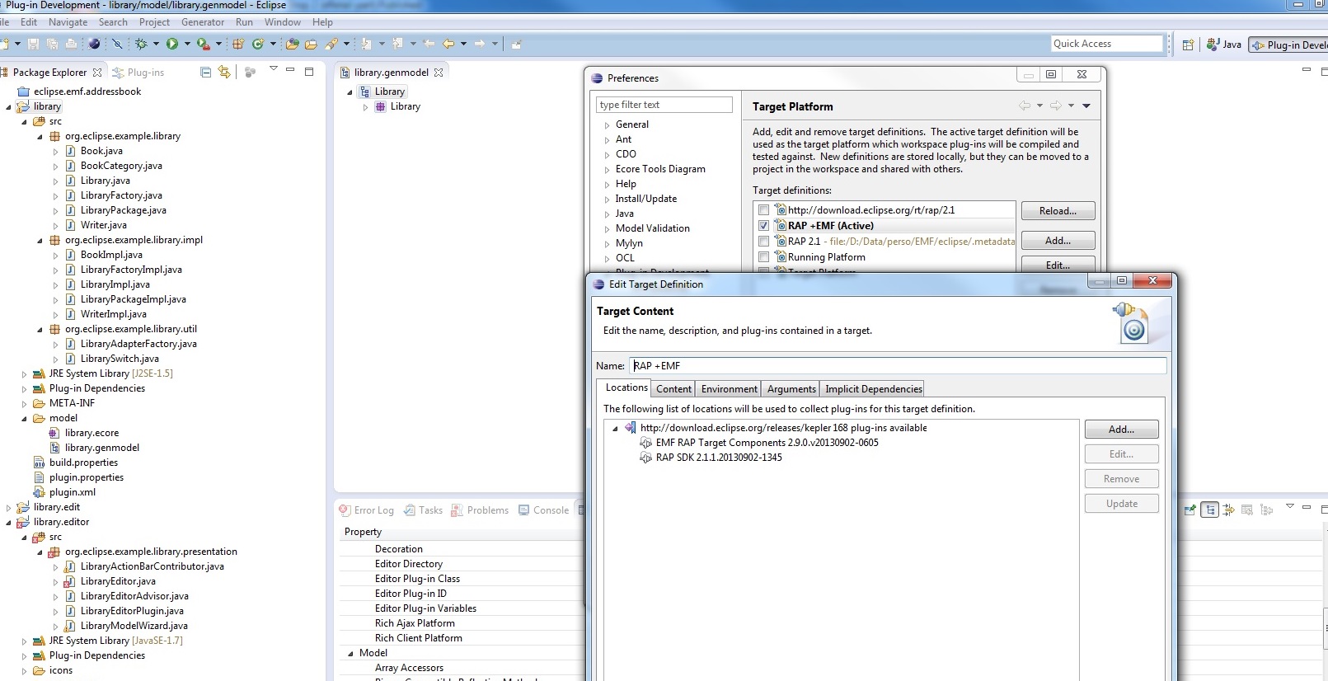Screen dimensions: 1328x681
Task: Open Package Explorer view menu triangle
Action: (x=273, y=69)
